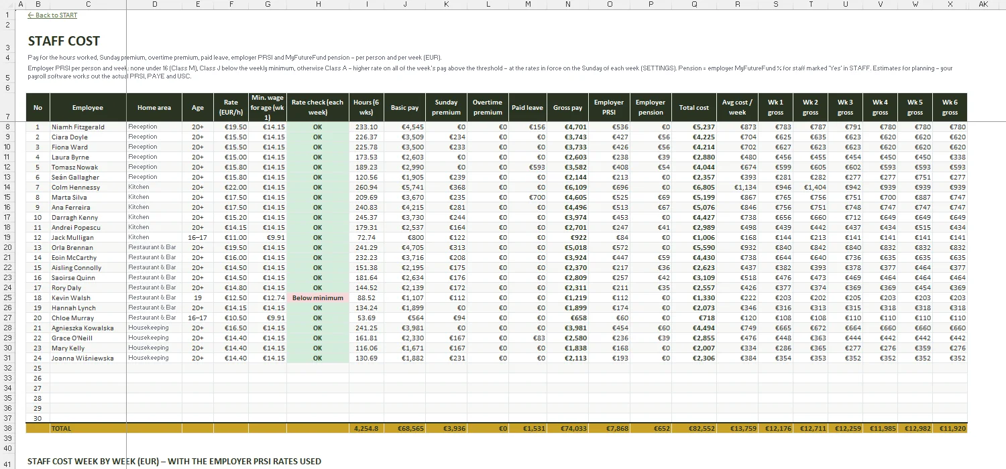Click the 'Overtime premium' header cell
Image resolution: width=1006 pixels, height=469 pixels.
[488, 107]
